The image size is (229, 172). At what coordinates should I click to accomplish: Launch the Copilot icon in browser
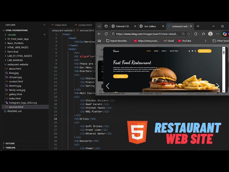point(225,34)
